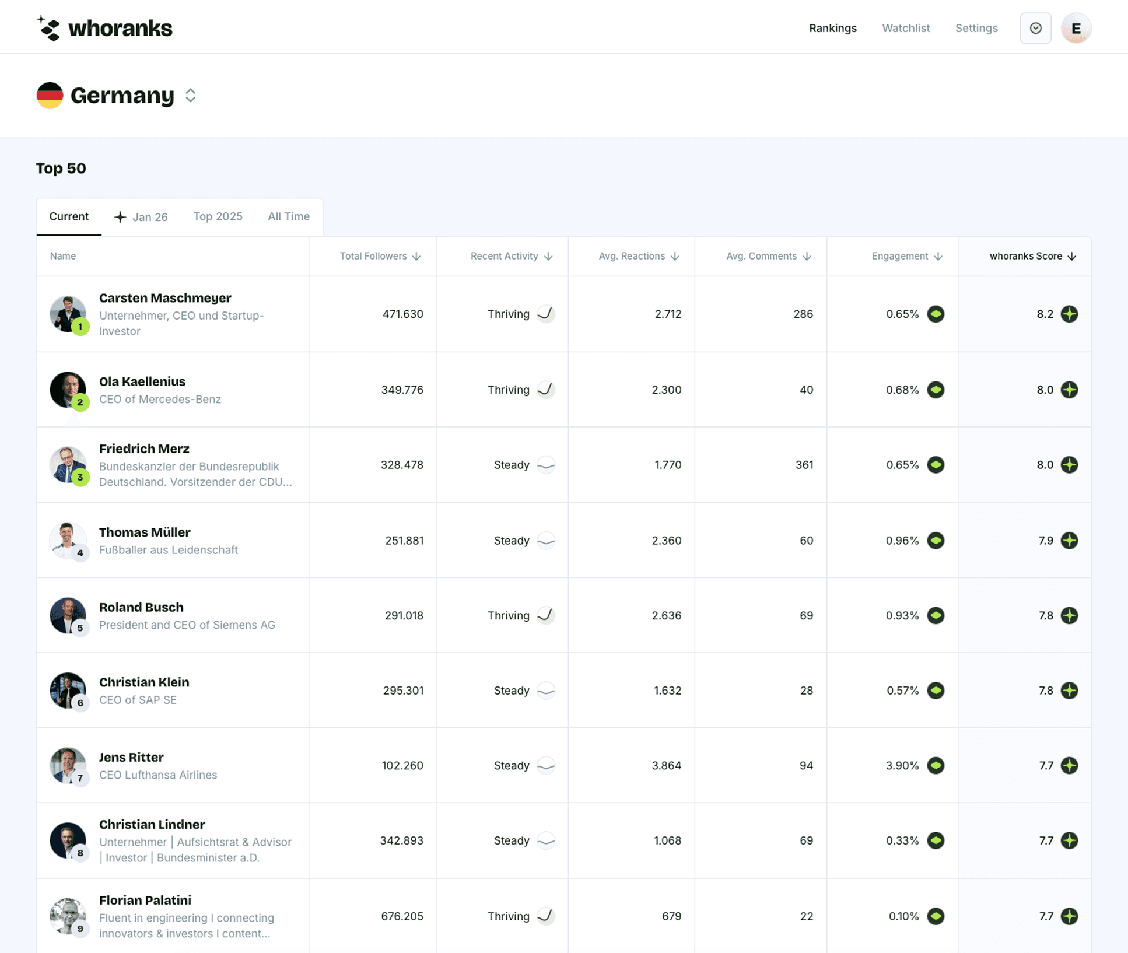Toggle sort order on the Avg. Reactions column
This screenshot has height=953, width=1128.
675,255
